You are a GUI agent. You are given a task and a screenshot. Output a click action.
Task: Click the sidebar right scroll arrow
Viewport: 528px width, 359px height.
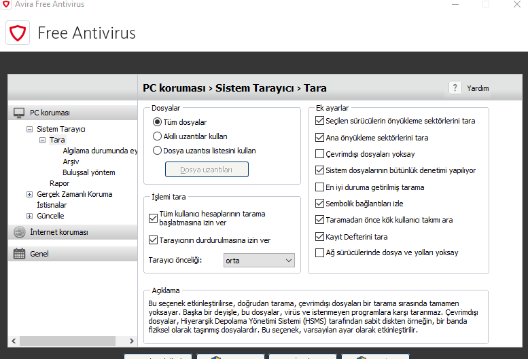[132, 341]
